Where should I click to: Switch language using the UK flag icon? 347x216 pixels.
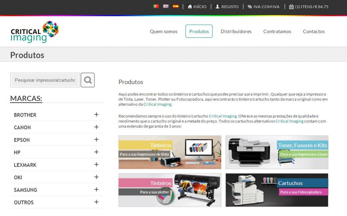pyautogui.click(x=166, y=6)
